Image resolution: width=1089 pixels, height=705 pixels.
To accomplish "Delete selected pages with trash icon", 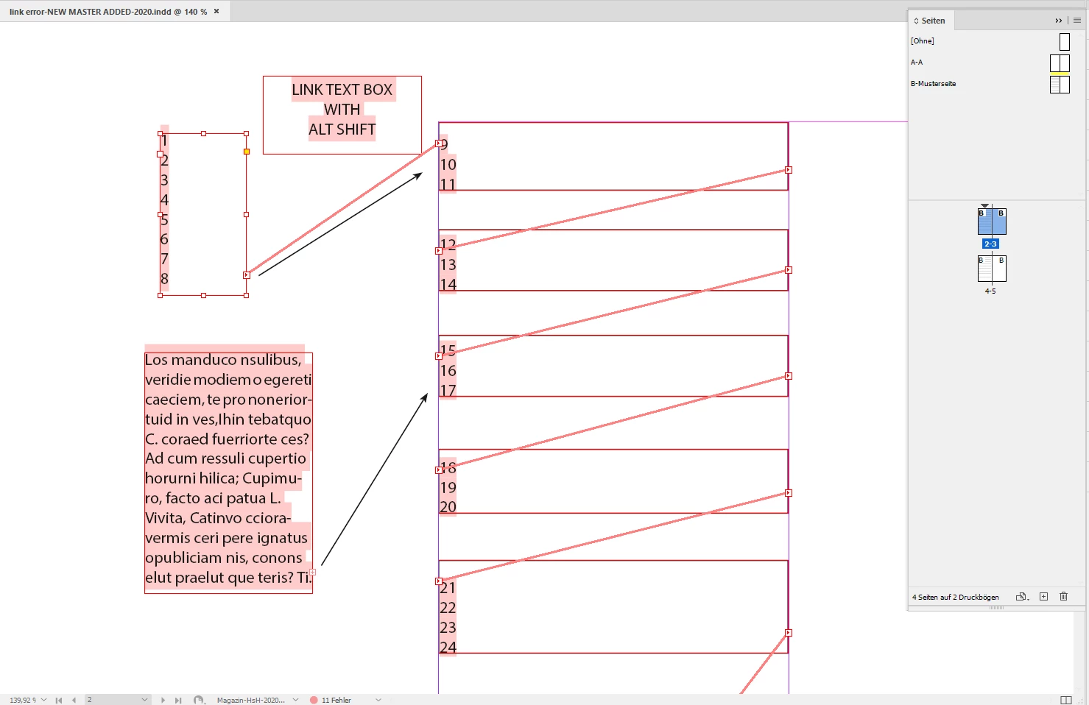I will 1063,597.
